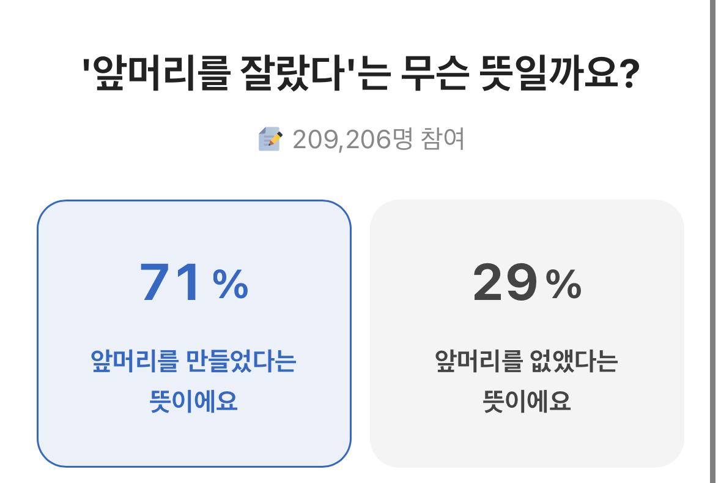The height and width of the screenshot is (483, 721).
Task: Click the % symbol next to 71
Action: (x=231, y=285)
